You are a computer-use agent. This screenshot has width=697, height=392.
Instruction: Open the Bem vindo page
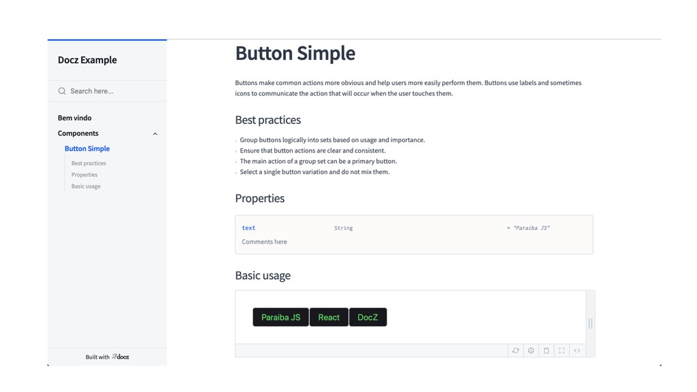(75, 118)
